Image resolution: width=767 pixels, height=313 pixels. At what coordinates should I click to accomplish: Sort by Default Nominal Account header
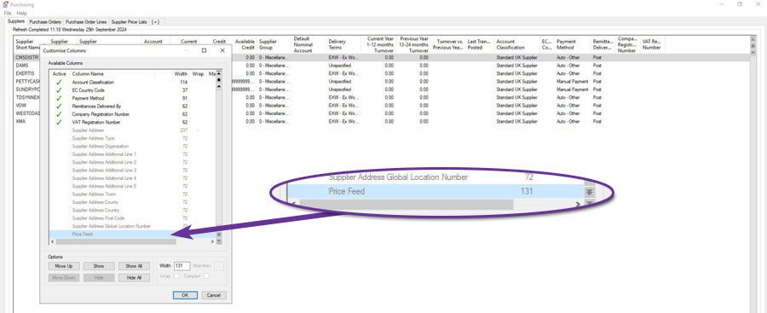[x=309, y=44]
